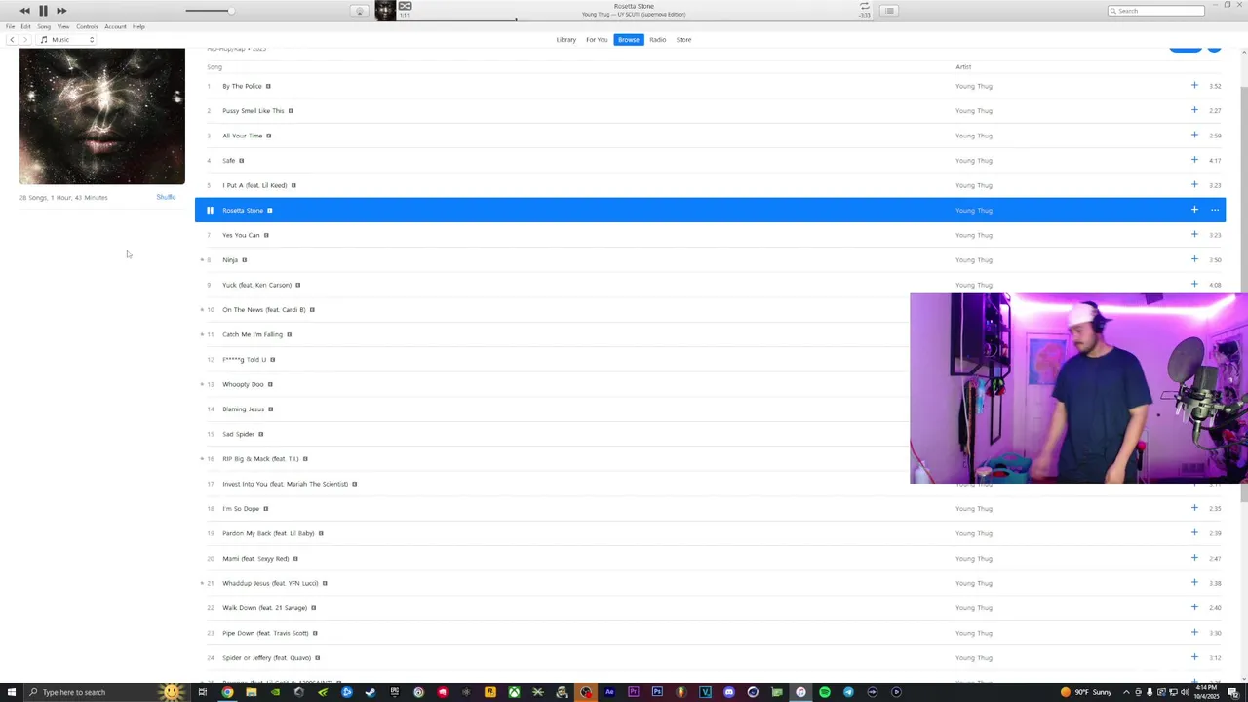Add Rosetta Stone with plus icon
Image resolution: width=1248 pixels, height=702 pixels.
(1194, 210)
